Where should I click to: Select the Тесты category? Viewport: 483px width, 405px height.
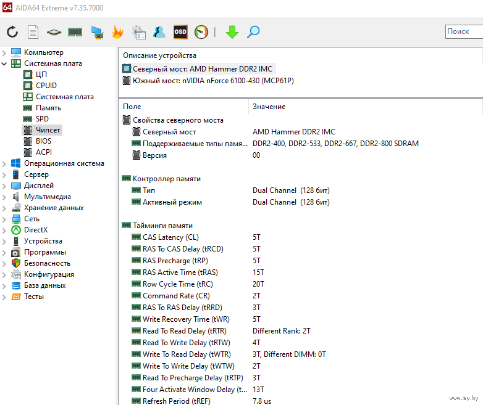coord(34,297)
